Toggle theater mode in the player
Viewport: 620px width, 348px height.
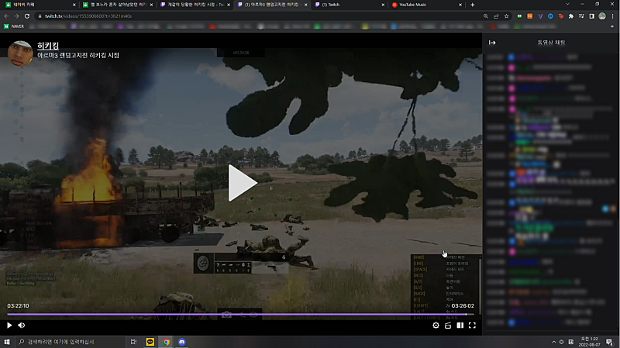click(460, 326)
